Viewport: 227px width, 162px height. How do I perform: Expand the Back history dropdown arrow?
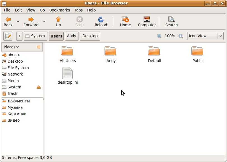(x=18, y=22)
